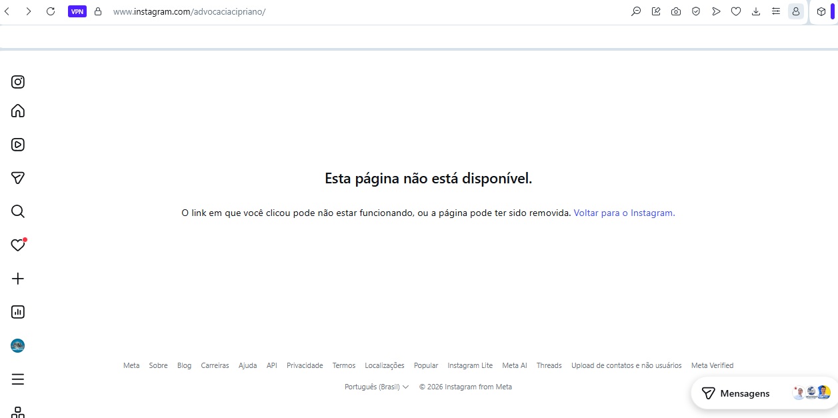This screenshot has height=418, width=838.
Task: Open Localizações footer link
Action: coord(385,365)
